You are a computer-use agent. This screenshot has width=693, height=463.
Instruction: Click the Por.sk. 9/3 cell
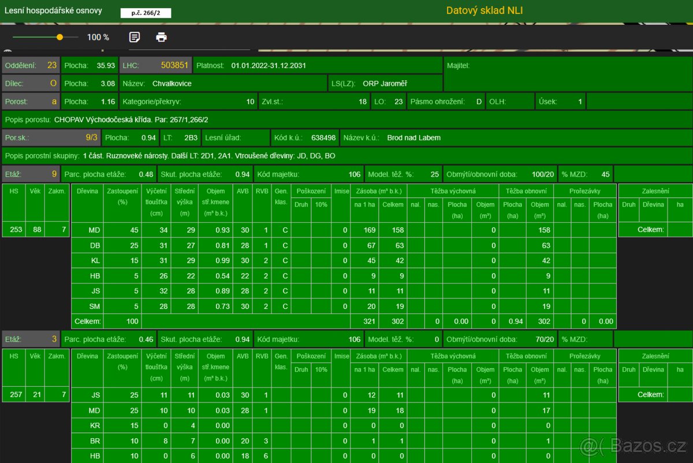pyautogui.click(x=51, y=138)
